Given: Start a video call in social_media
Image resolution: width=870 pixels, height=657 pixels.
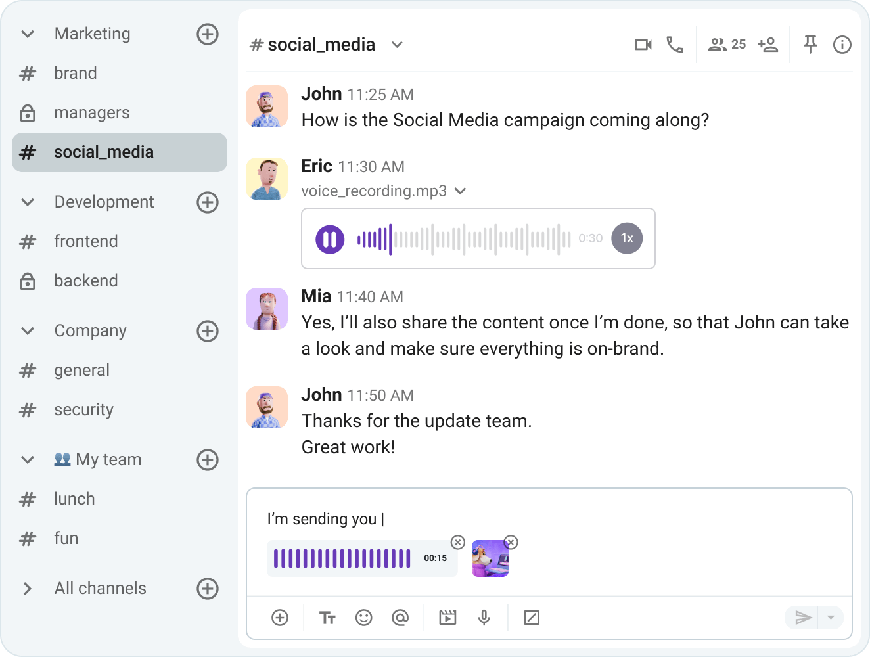Looking at the screenshot, I should coord(643,44).
